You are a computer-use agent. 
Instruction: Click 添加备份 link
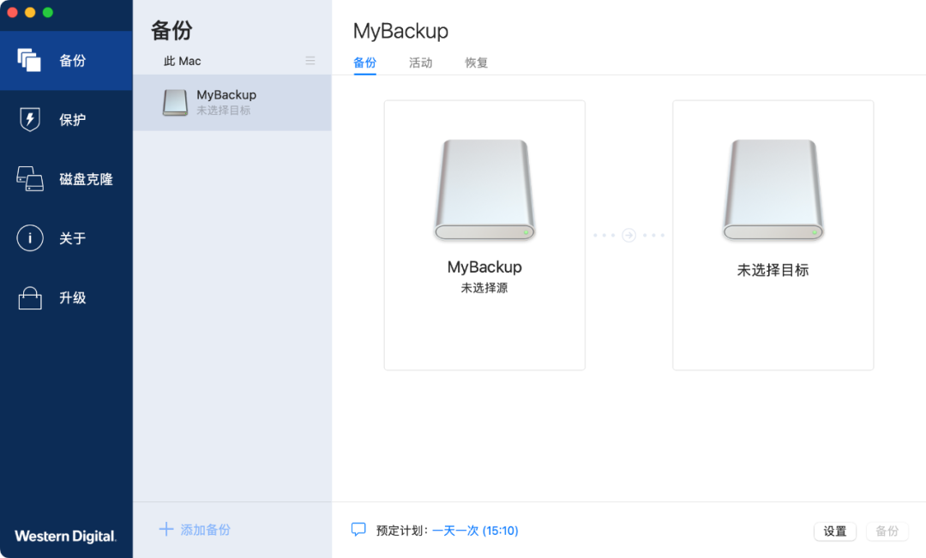coord(206,530)
